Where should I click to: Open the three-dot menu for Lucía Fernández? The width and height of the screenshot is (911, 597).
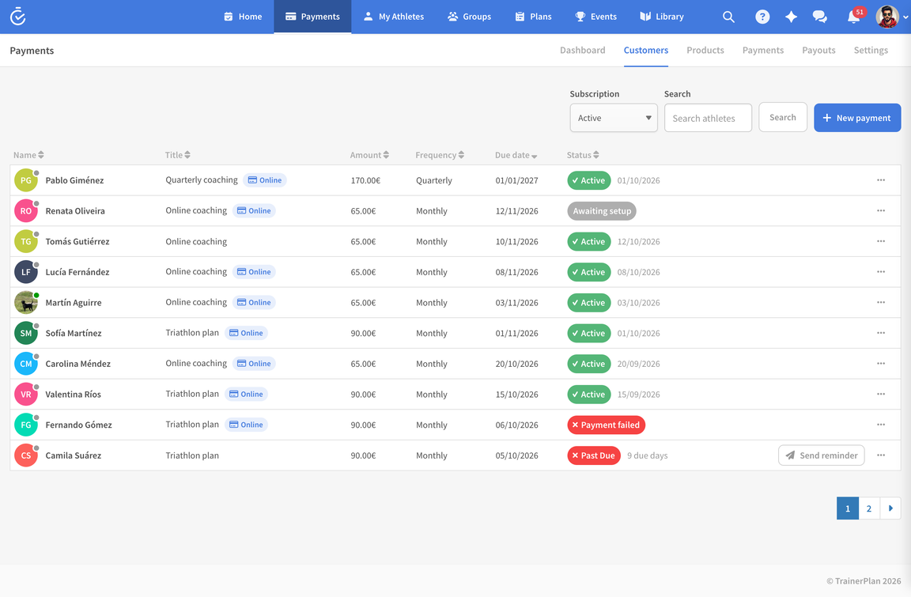[881, 272]
